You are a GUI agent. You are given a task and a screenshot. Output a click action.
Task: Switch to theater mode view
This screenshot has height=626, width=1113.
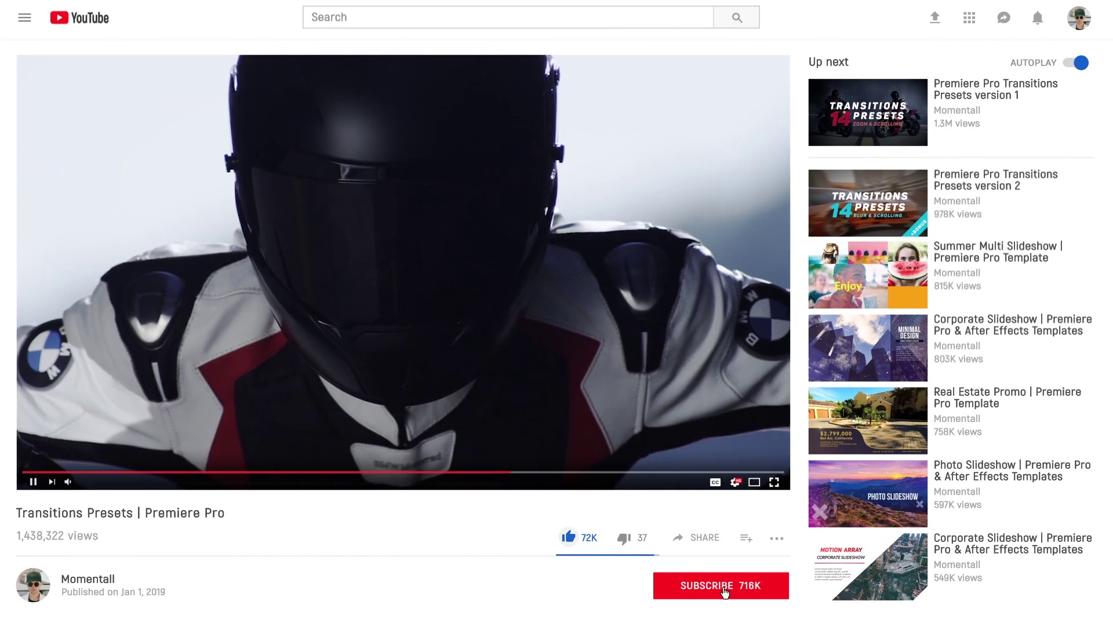coord(754,482)
